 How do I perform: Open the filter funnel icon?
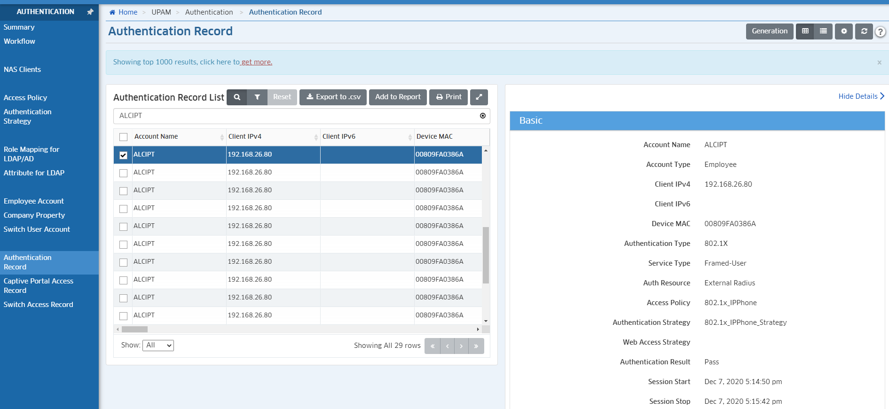[257, 97]
